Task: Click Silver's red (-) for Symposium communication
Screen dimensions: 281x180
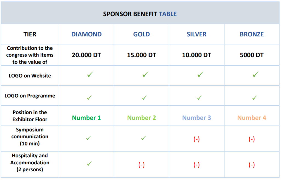Action: pos(196,139)
